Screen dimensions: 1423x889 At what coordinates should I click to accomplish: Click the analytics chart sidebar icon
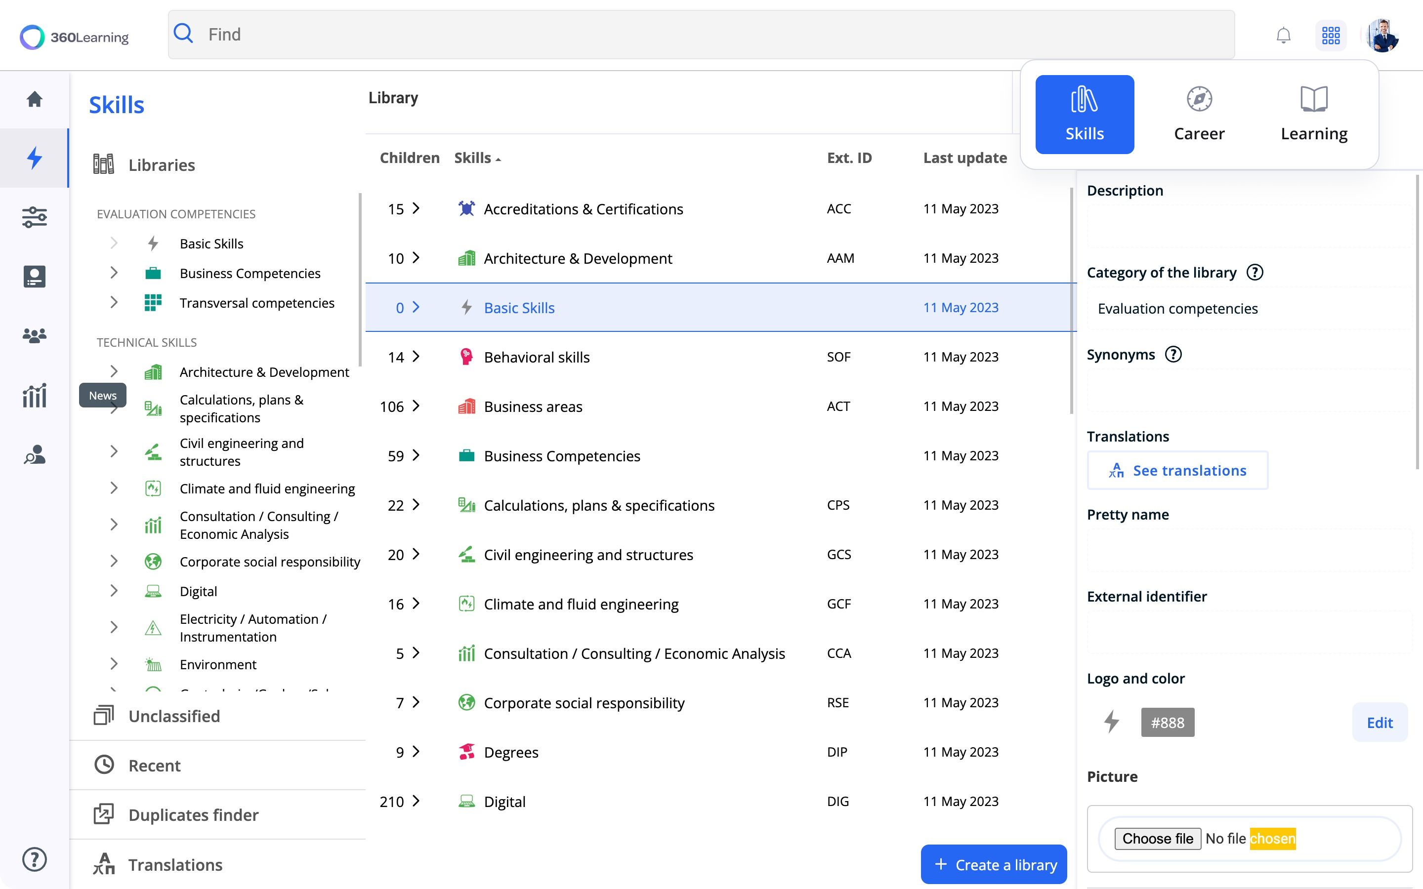(35, 396)
